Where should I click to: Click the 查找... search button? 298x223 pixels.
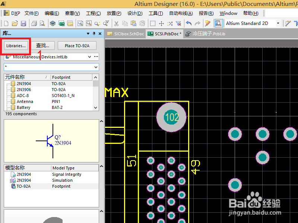pos(42,46)
